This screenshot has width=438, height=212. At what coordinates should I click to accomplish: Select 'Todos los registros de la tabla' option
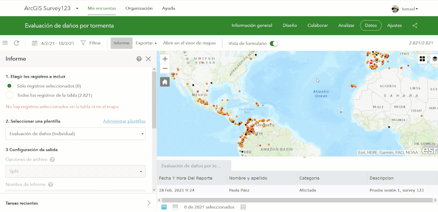click(x=9, y=95)
